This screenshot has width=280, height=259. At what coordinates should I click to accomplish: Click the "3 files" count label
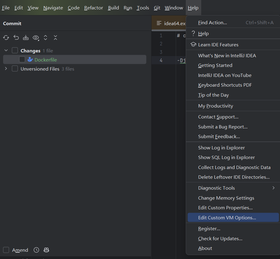[68, 69]
